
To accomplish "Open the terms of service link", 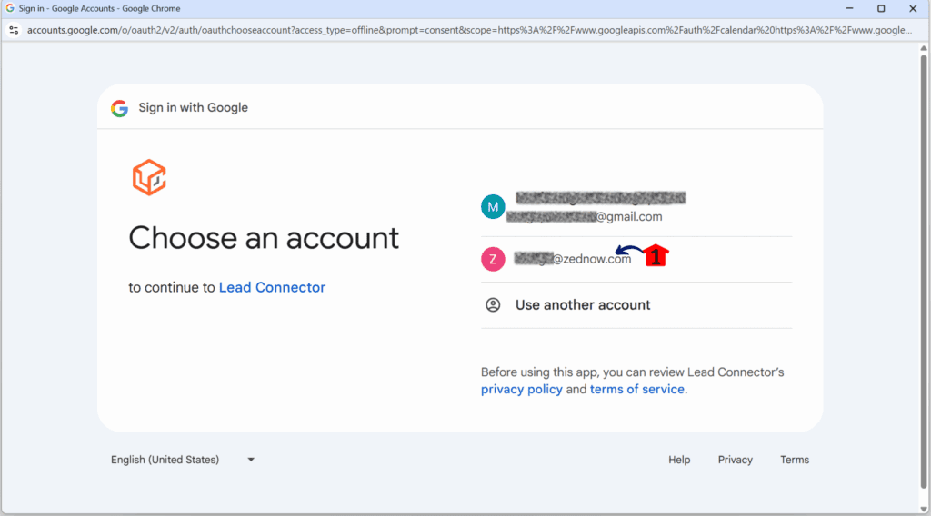I will coord(636,390).
